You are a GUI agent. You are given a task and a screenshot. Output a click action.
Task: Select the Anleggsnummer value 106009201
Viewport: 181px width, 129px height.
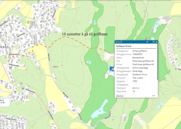pos(138,54)
